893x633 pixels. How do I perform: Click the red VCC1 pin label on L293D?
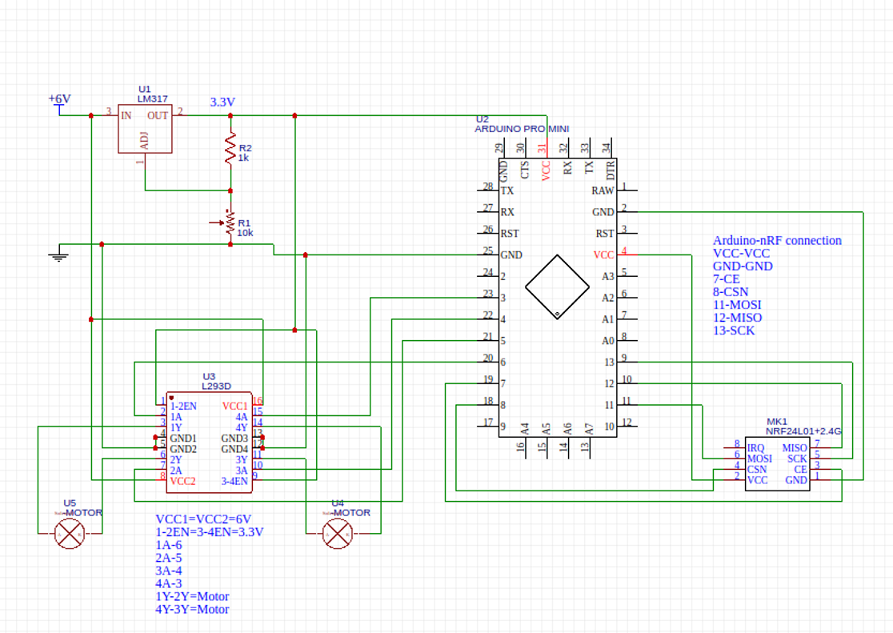click(x=234, y=406)
